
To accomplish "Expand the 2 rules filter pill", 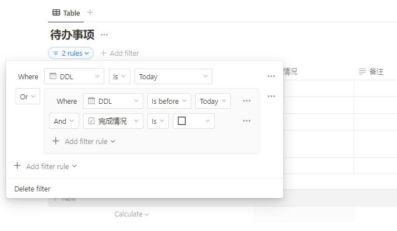I will [x=71, y=53].
